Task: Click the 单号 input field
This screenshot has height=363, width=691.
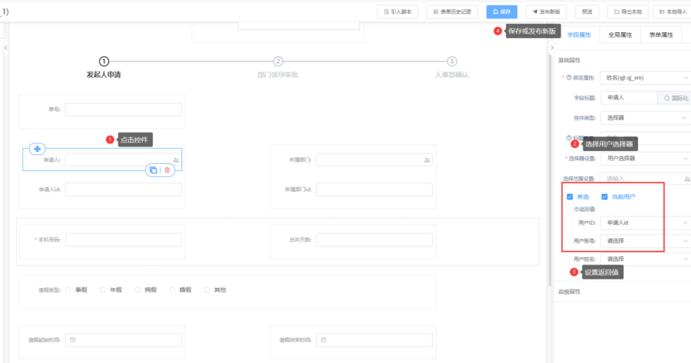Action: 123,110
